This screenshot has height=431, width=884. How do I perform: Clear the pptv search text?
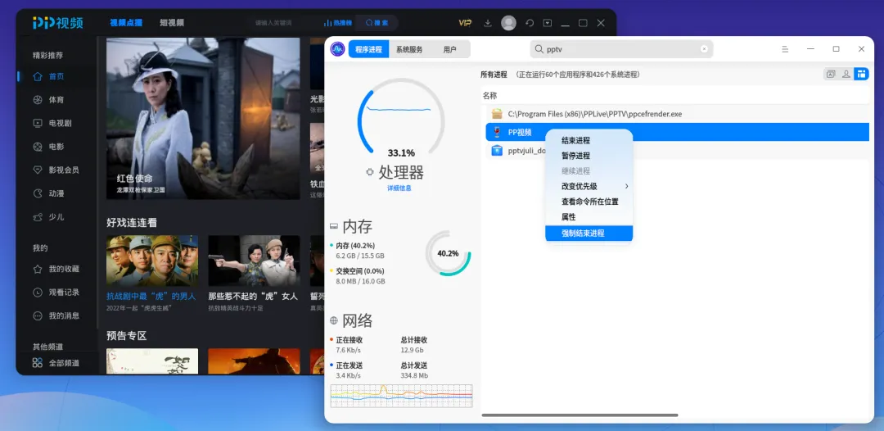(704, 49)
